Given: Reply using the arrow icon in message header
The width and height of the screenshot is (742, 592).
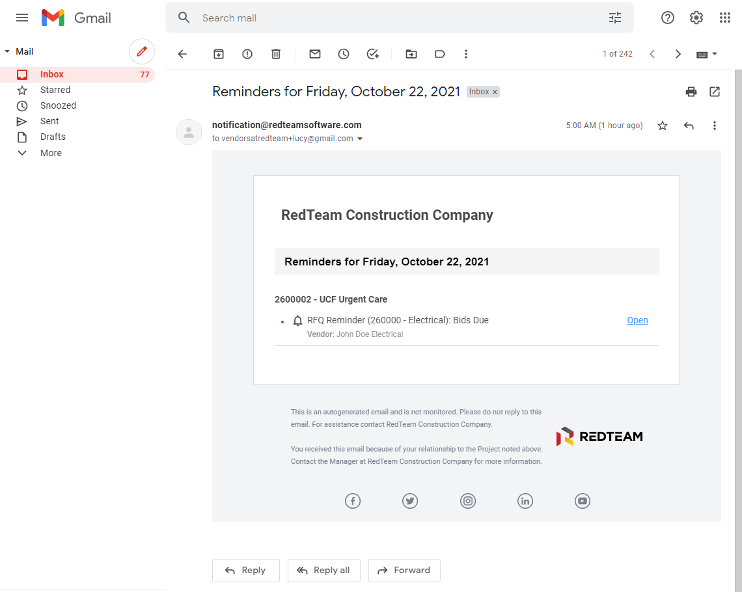Looking at the screenshot, I should tap(689, 126).
